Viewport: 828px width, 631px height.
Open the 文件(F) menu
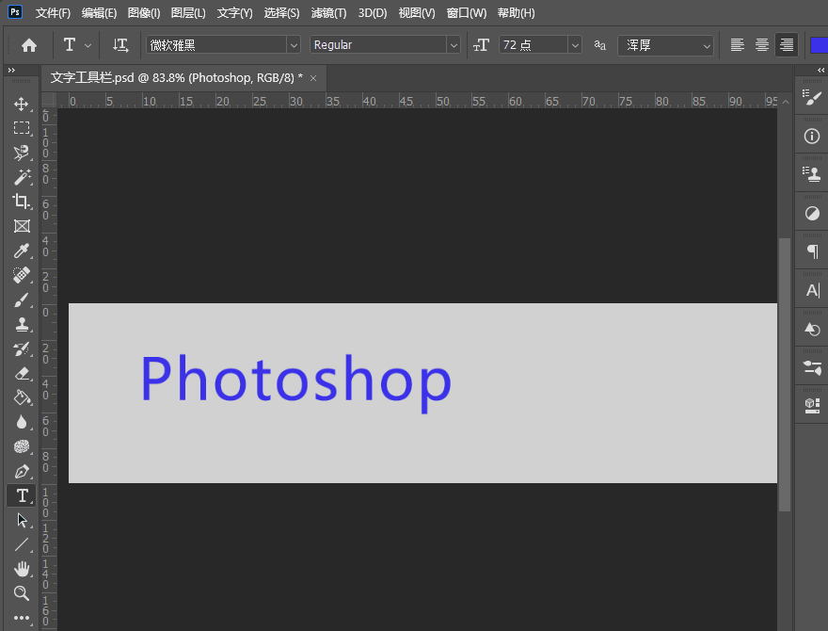click(x=53, y=13)
